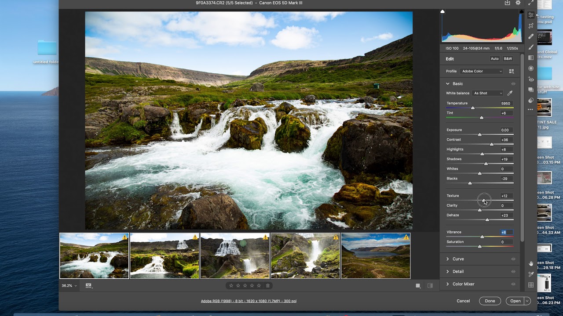Toggle before/after view icon
Viewport: 563px width, 316px height.
click(x=430, y=286)
